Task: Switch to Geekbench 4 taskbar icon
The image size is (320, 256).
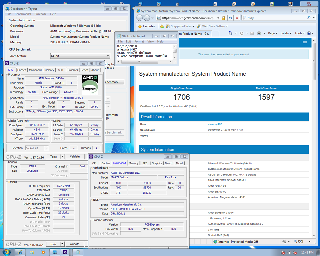Action: [x=54, y=252]
